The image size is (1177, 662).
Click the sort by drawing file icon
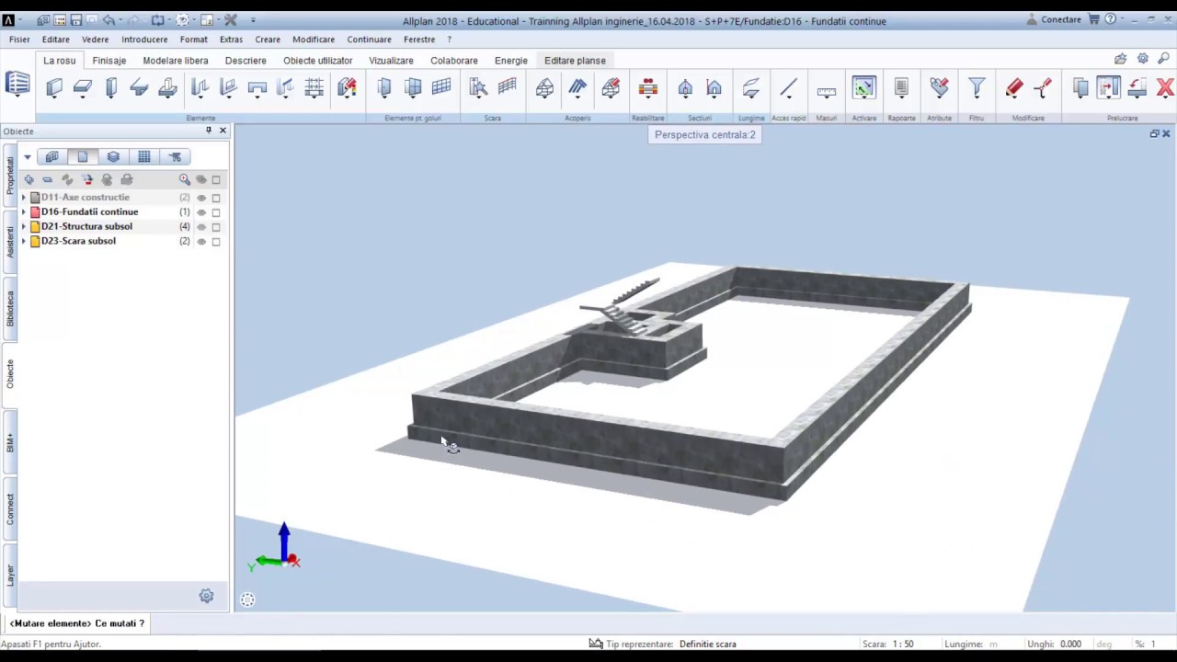coord(83,157)
